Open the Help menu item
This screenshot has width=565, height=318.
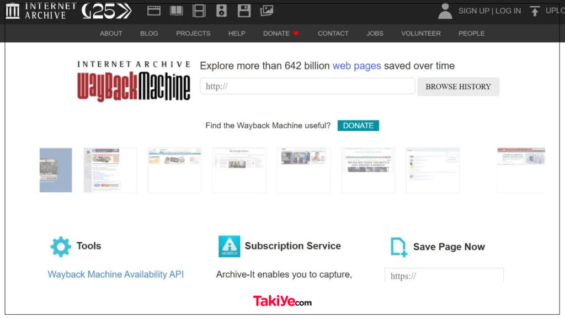(x=237, y=34)
